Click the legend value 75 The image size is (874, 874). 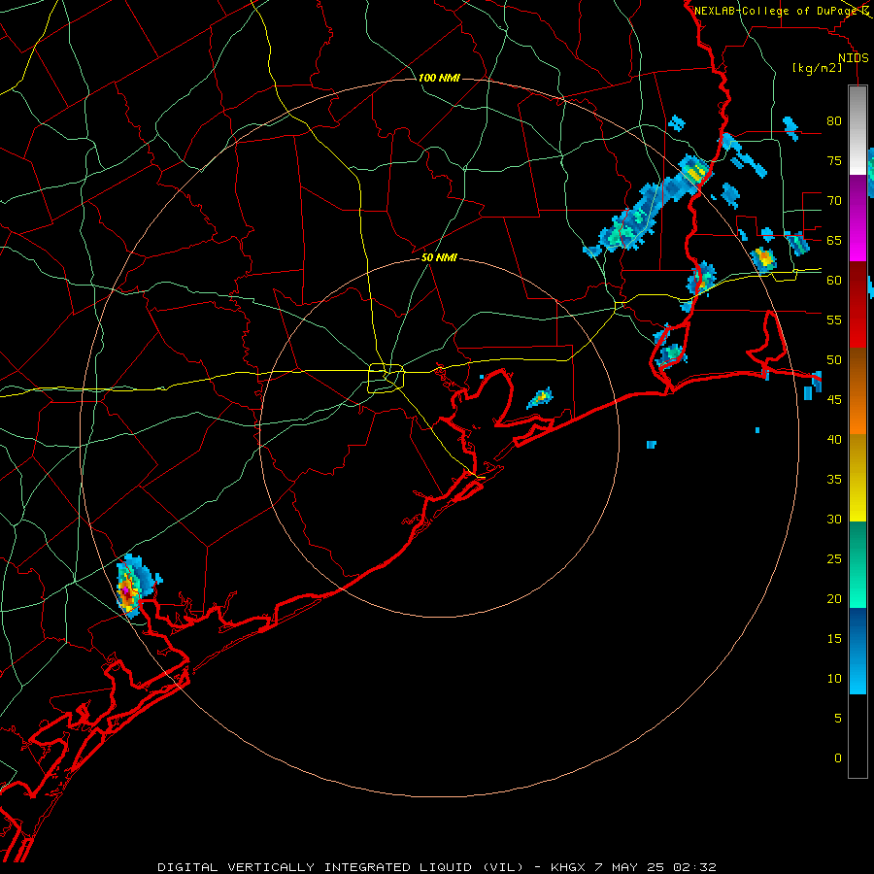(x=834, y=160)
